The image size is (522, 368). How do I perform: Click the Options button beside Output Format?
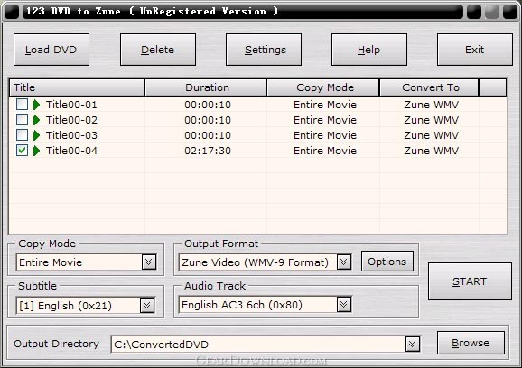[387, 262]
